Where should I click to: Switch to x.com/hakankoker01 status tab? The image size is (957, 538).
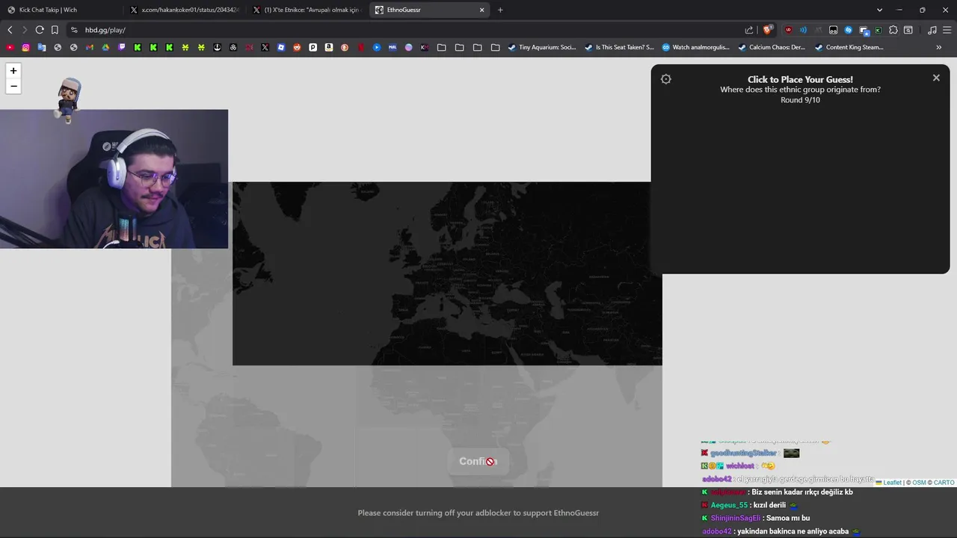184,10
